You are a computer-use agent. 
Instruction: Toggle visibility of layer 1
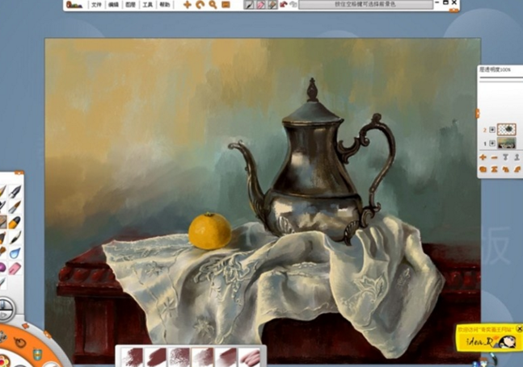pyautogui.click(x=492, y=144)
